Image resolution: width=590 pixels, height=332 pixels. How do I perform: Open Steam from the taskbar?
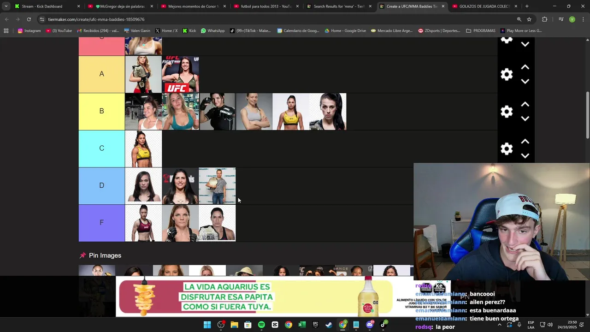[x=329, y=325]
